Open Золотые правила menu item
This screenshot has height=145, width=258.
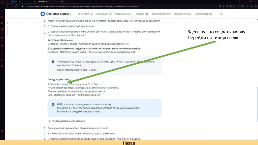coord(161,14)
